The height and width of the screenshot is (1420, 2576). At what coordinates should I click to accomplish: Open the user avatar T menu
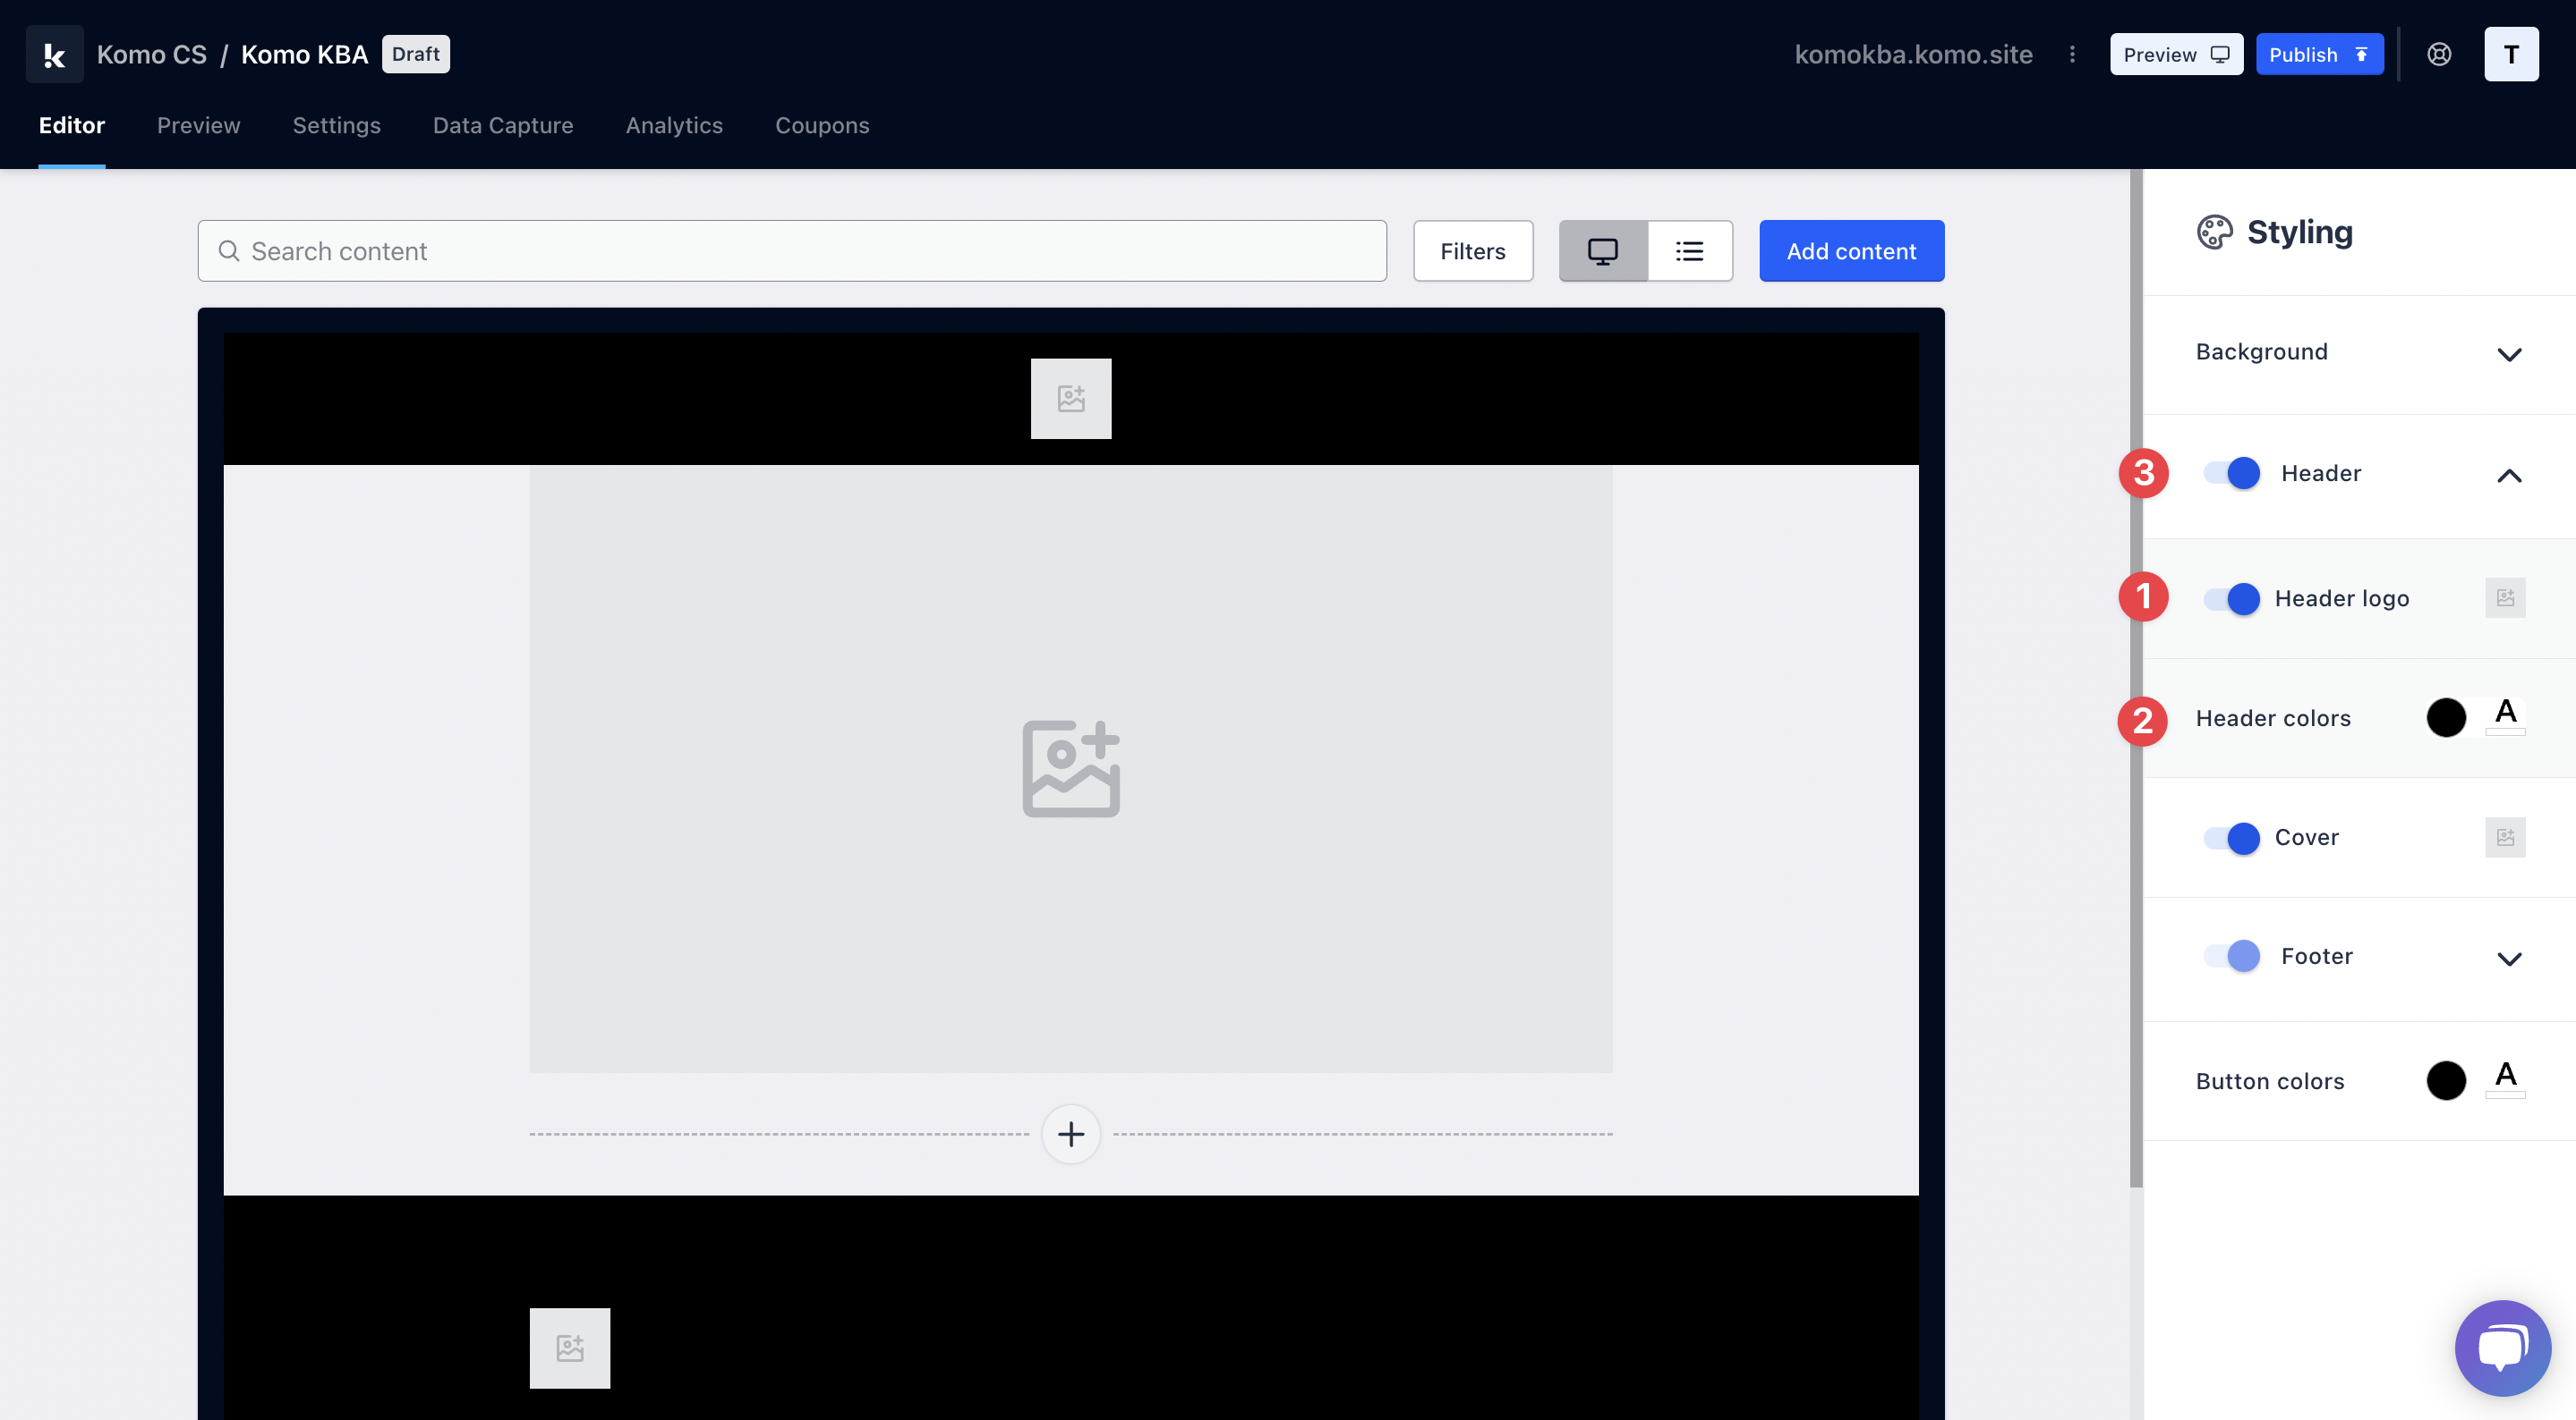(x=2511, y=54)
